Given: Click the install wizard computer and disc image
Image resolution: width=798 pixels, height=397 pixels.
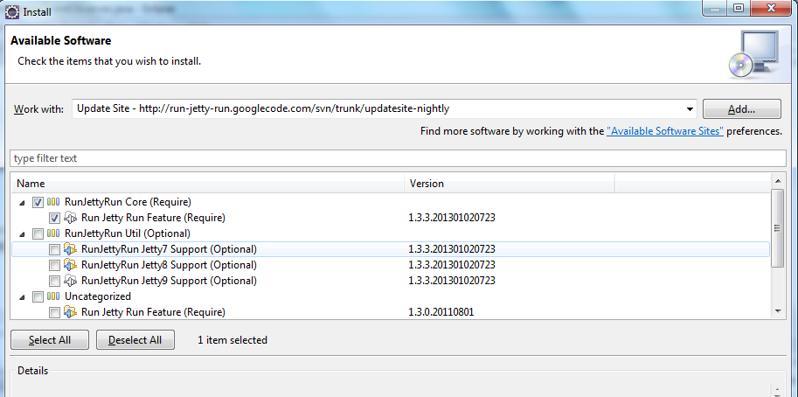Looking at the screenshot, I should (753, 54).
